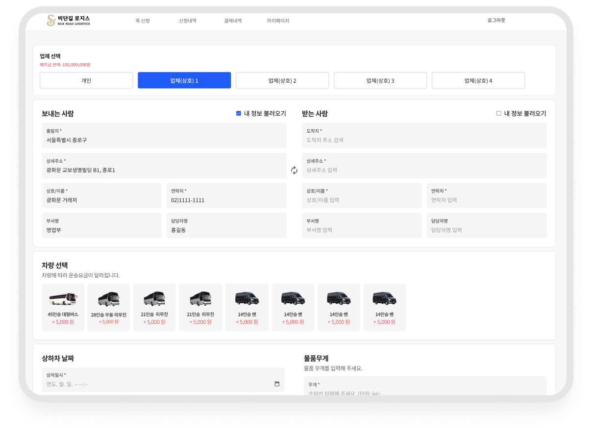Navigate to 마이페이지
The height and width of the screenshot is (433, 592).
click(278, 21)
